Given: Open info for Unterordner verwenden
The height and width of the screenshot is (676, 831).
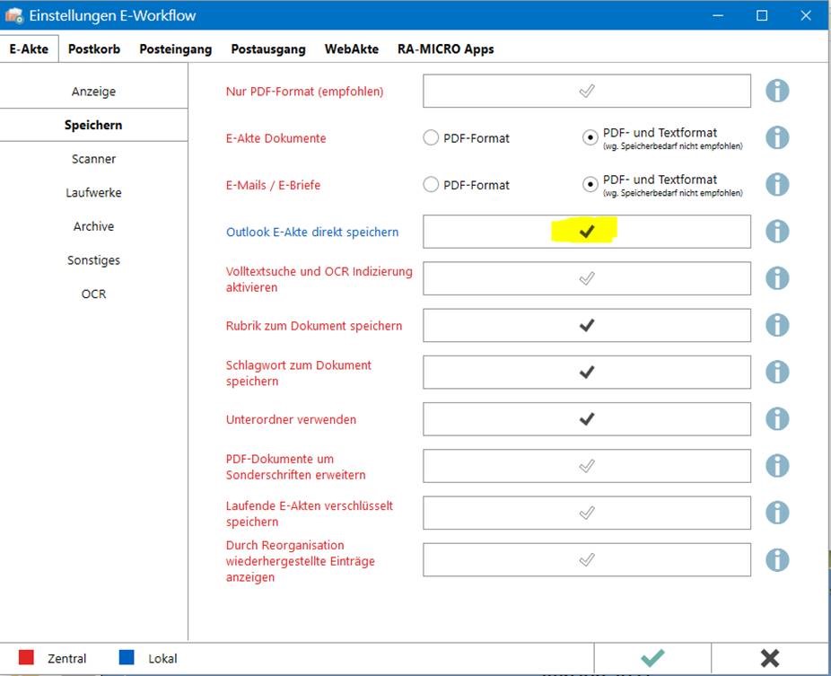Looking at the screenshot, I should 777,419.
